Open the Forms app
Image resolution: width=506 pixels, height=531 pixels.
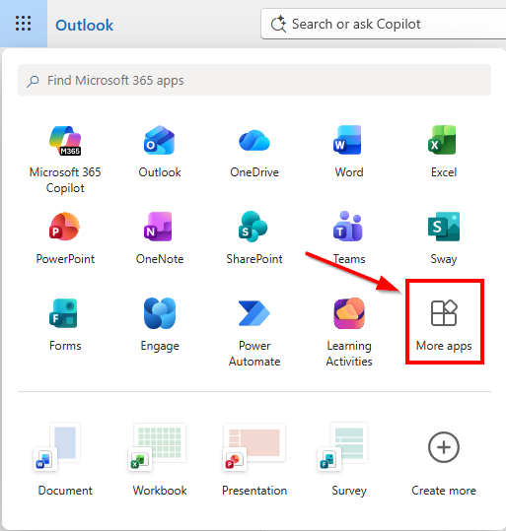coord(65,325)
